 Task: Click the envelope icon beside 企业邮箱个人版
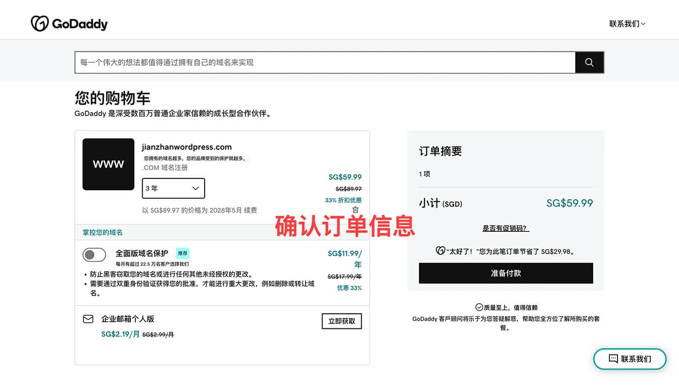click(x=88, y=319)
